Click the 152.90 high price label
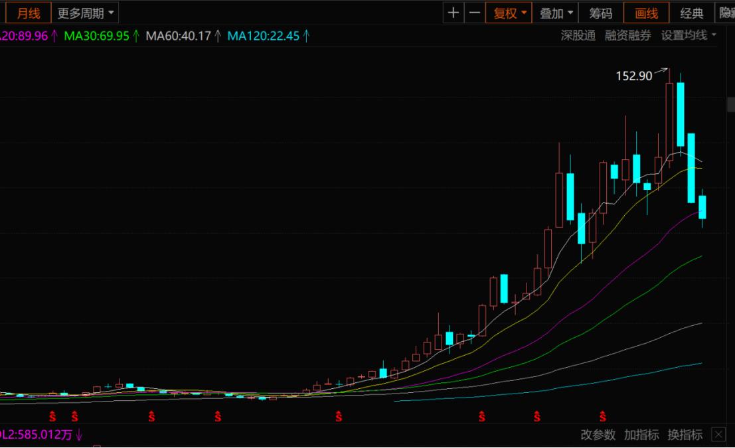 coord(634,76)
